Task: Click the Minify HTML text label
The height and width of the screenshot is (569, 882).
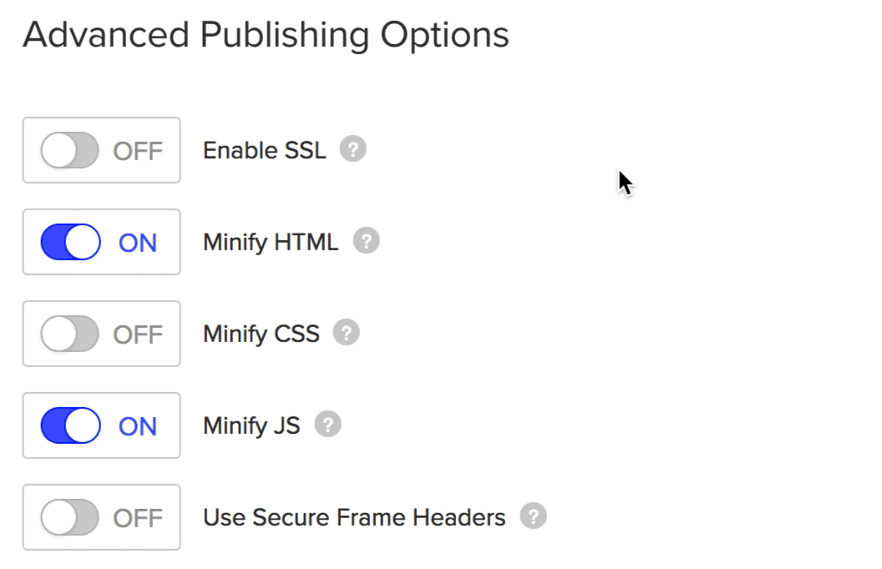Action: (x=271, y=242)
